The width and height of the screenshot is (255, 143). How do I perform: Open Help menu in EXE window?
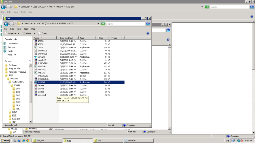pos(33,29)
